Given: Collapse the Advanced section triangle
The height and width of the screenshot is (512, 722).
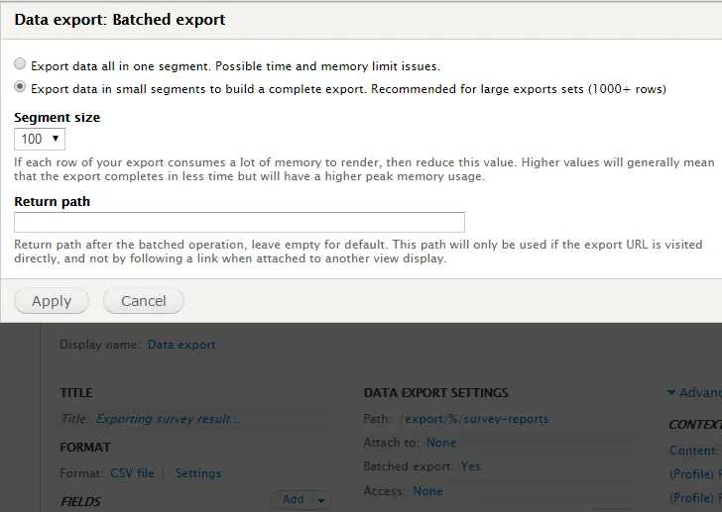Looking at the screenshot, I should 671,392.
